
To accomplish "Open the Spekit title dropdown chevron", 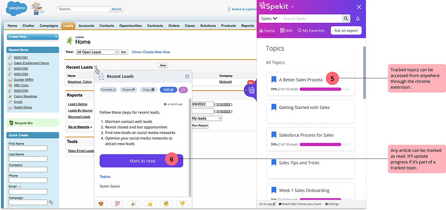I will point(292,7).
